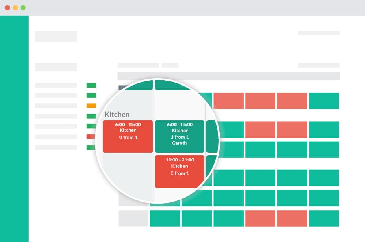
Task: Click the large grey title placeholder at top left
Action: tap(56, 36)
